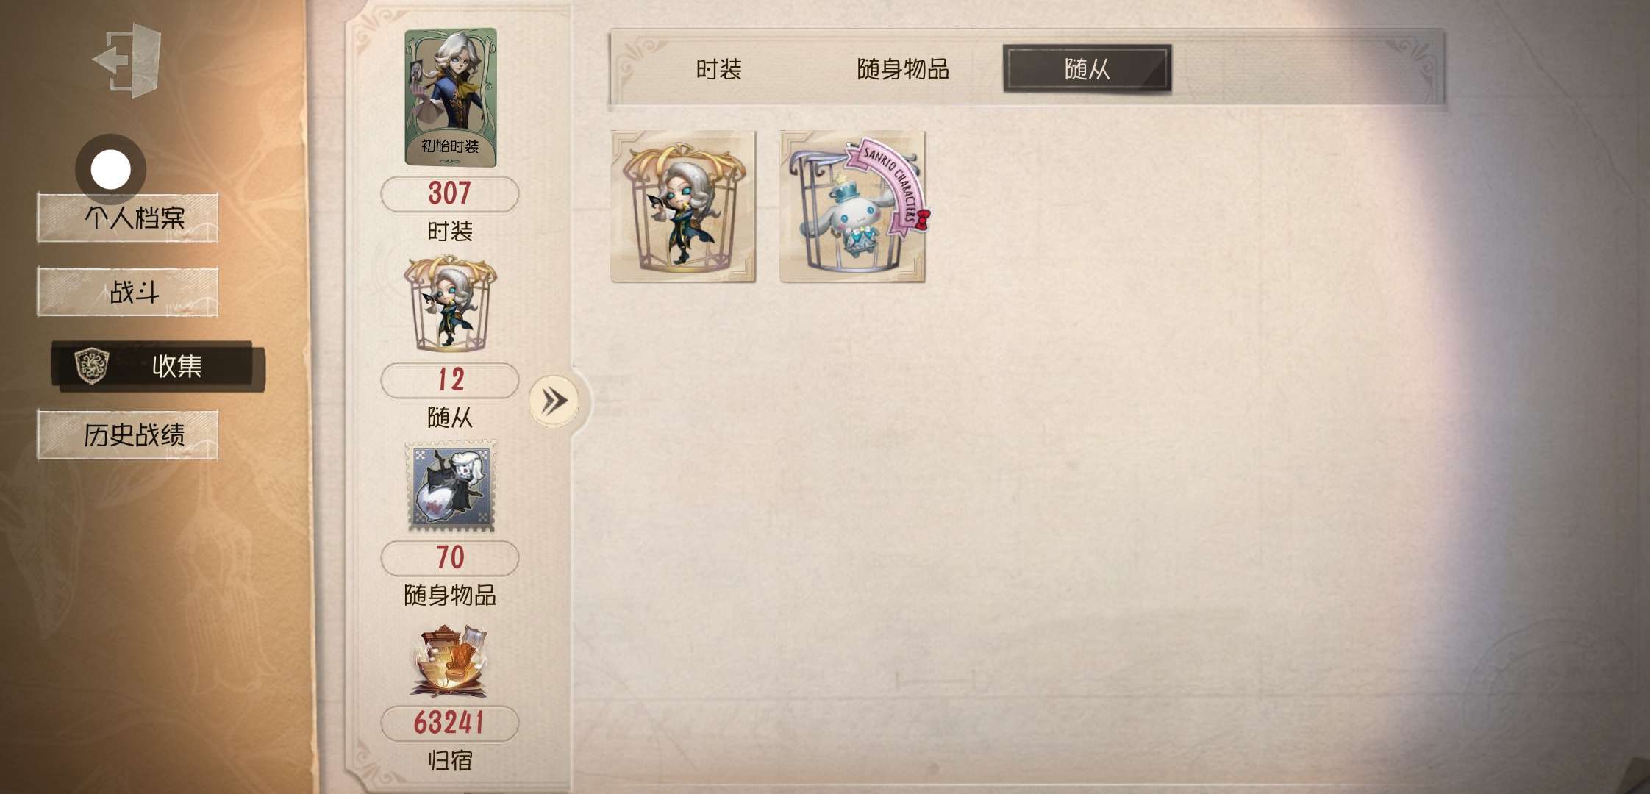Click the 12 follower count
The width and height of the screenshot is (1650, 794).
pos(450,380)
